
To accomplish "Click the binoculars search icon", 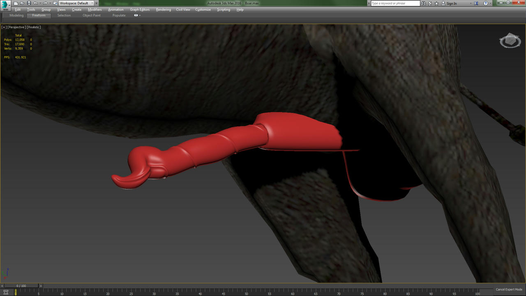I will pyautogui.click(x=423, y=3).
